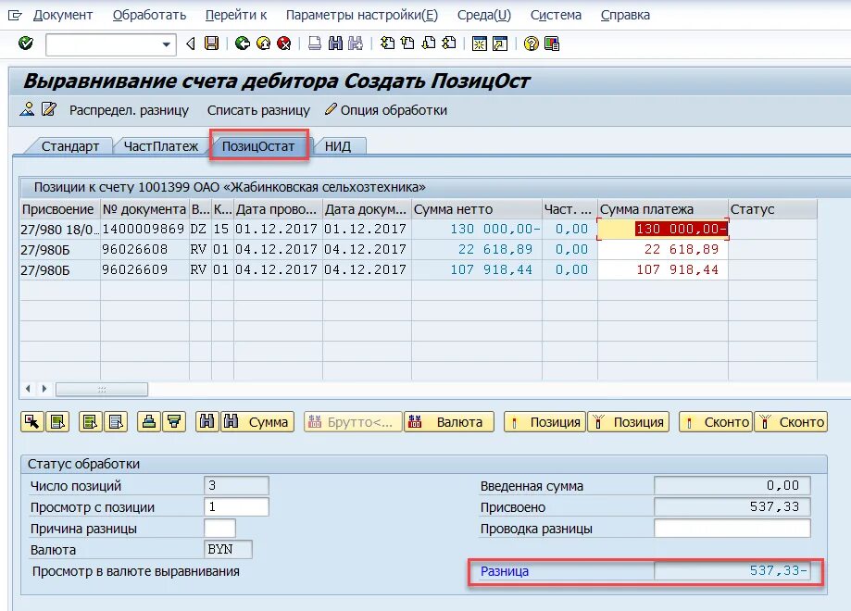Select the ПозицОстат tab

258,146
